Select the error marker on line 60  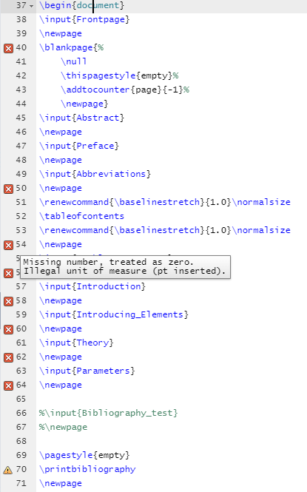click(8, 329)
